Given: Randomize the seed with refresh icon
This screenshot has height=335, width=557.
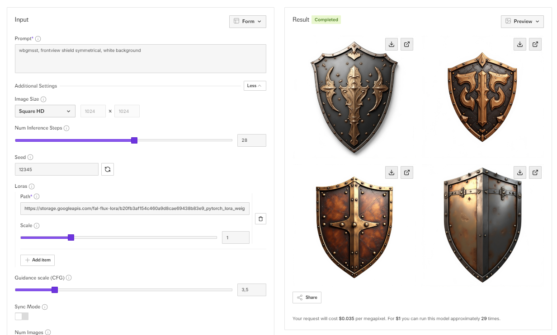Looking at the screenshot, I should click(108, 169).
